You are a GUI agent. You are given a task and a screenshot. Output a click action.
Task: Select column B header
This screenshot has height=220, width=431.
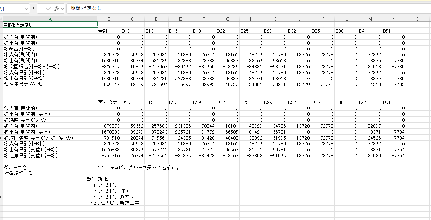[109, 19]
